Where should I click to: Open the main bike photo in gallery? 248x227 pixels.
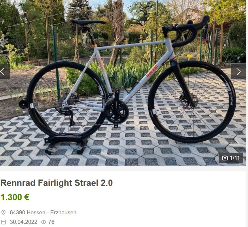[x=123, y=83]
